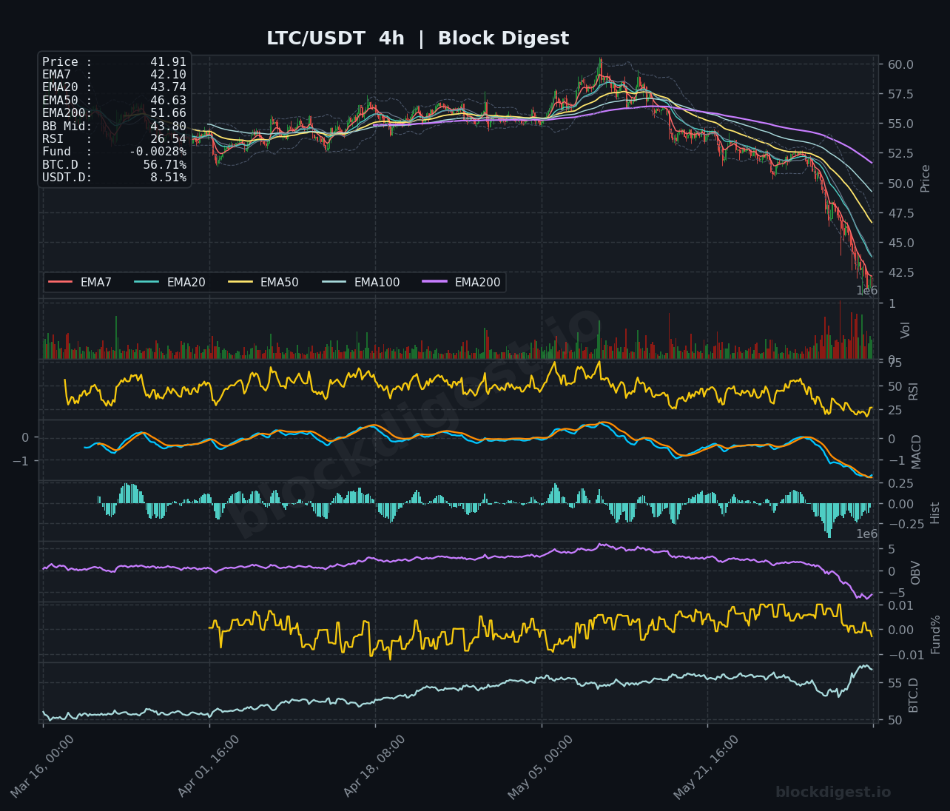Click the BTC.D value 56.71%

tap(165, 165)
